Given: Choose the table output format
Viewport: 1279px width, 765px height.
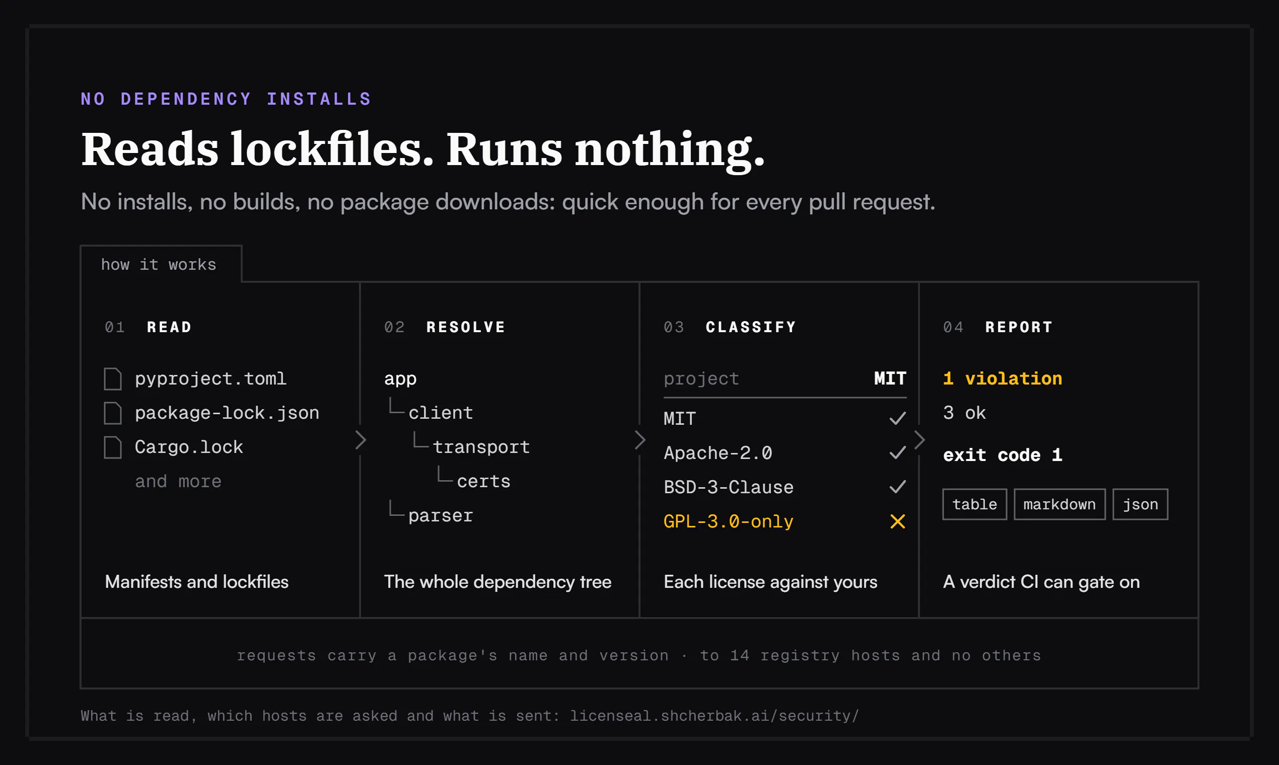Looking at the screenshot, I should point(975,504).
